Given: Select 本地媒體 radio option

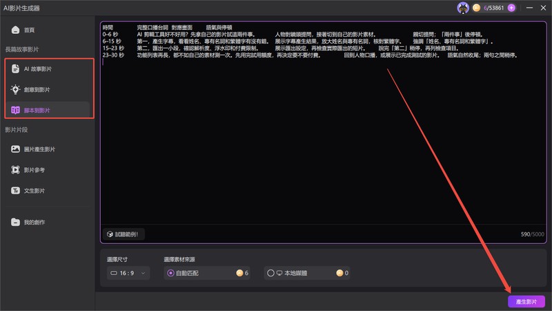Looking at the screenshot, I should coord(270,273).
